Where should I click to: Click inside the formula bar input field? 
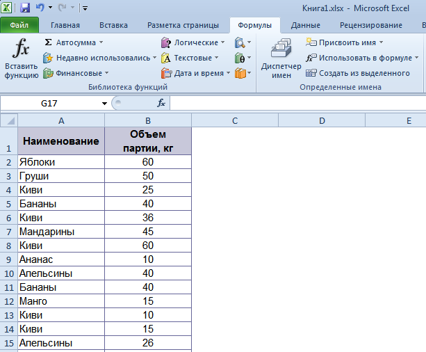coord(292,103)
